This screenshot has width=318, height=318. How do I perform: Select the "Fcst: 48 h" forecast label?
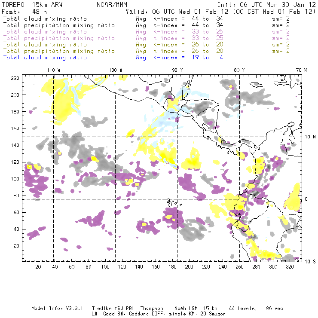pyautogui.click(x=24, y=12)
